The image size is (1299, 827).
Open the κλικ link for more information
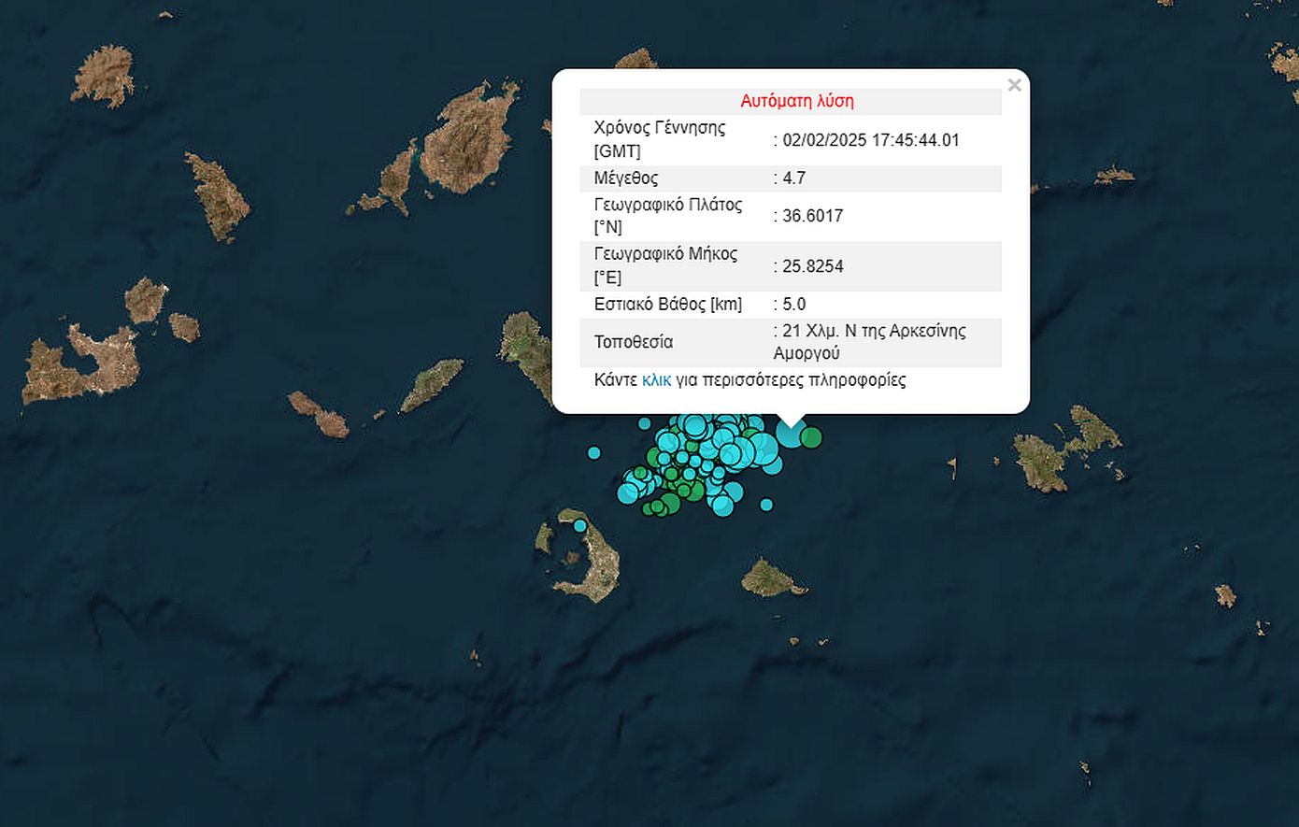pyautogui.click(x=656, y=380)
